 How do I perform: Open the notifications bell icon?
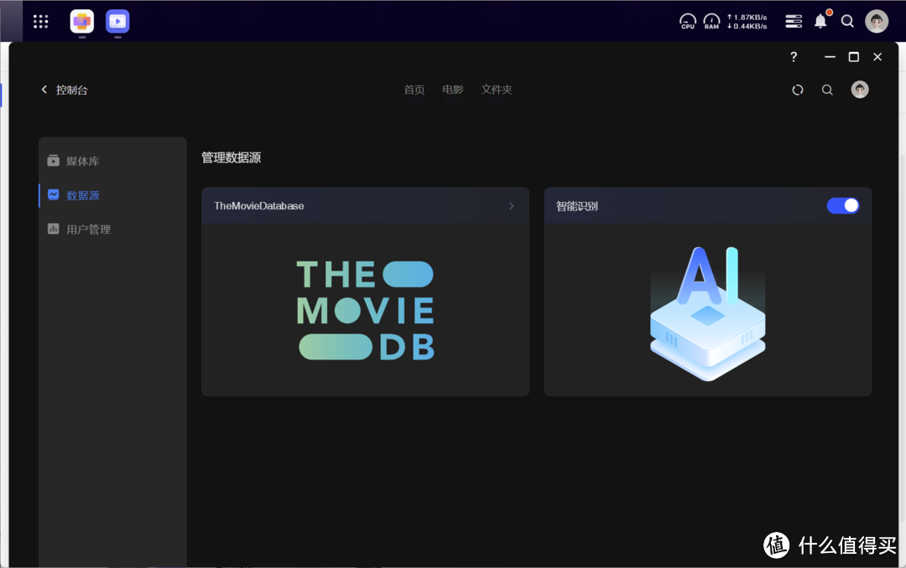pyautogui.click(x=820, y=21)
